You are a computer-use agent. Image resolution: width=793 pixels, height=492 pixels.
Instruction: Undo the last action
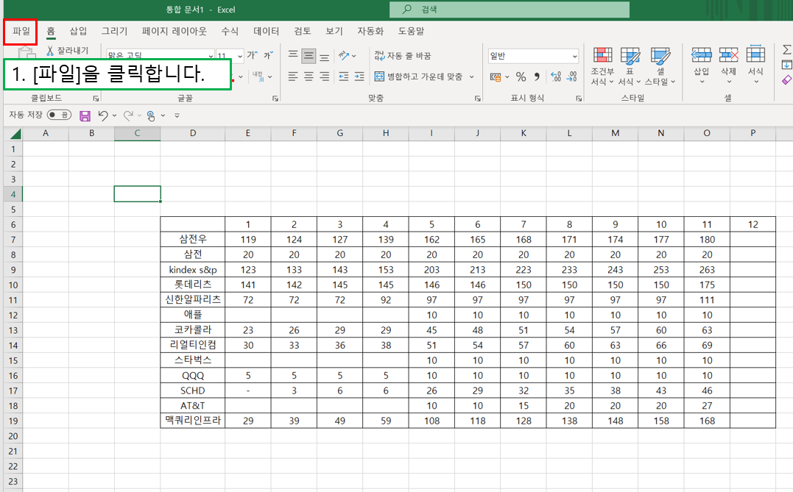(102, 115)
